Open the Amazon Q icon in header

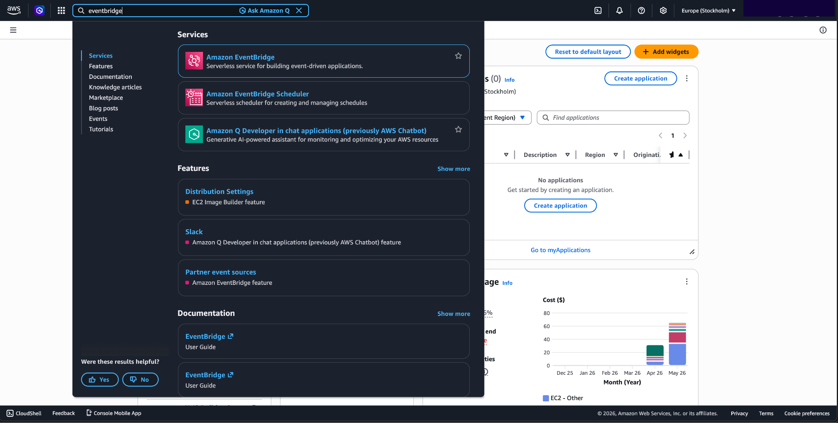pos(40,11)
